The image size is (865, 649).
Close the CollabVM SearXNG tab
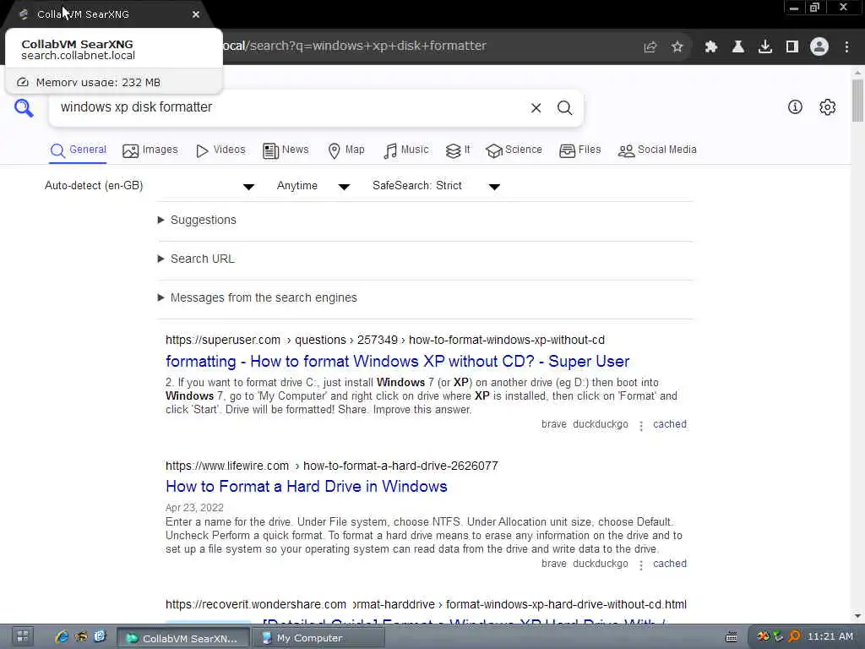[196, 15]
